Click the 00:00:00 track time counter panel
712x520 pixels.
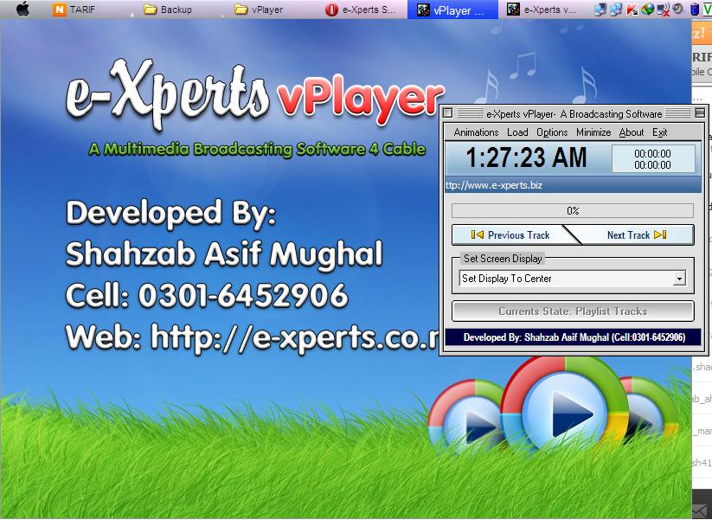tap(653, 159)
